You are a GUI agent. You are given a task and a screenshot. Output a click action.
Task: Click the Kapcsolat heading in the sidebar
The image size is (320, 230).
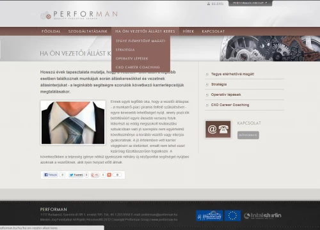[x=249, y=123]
